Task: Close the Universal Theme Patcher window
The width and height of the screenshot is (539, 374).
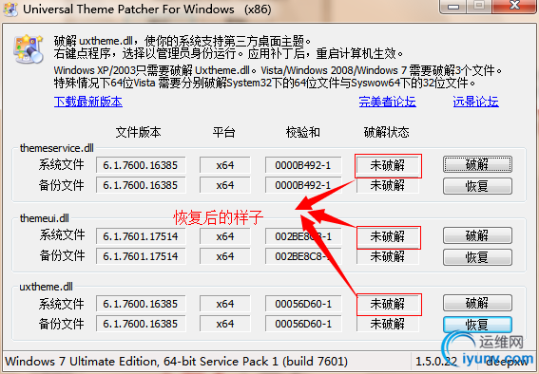Action: 514,6
